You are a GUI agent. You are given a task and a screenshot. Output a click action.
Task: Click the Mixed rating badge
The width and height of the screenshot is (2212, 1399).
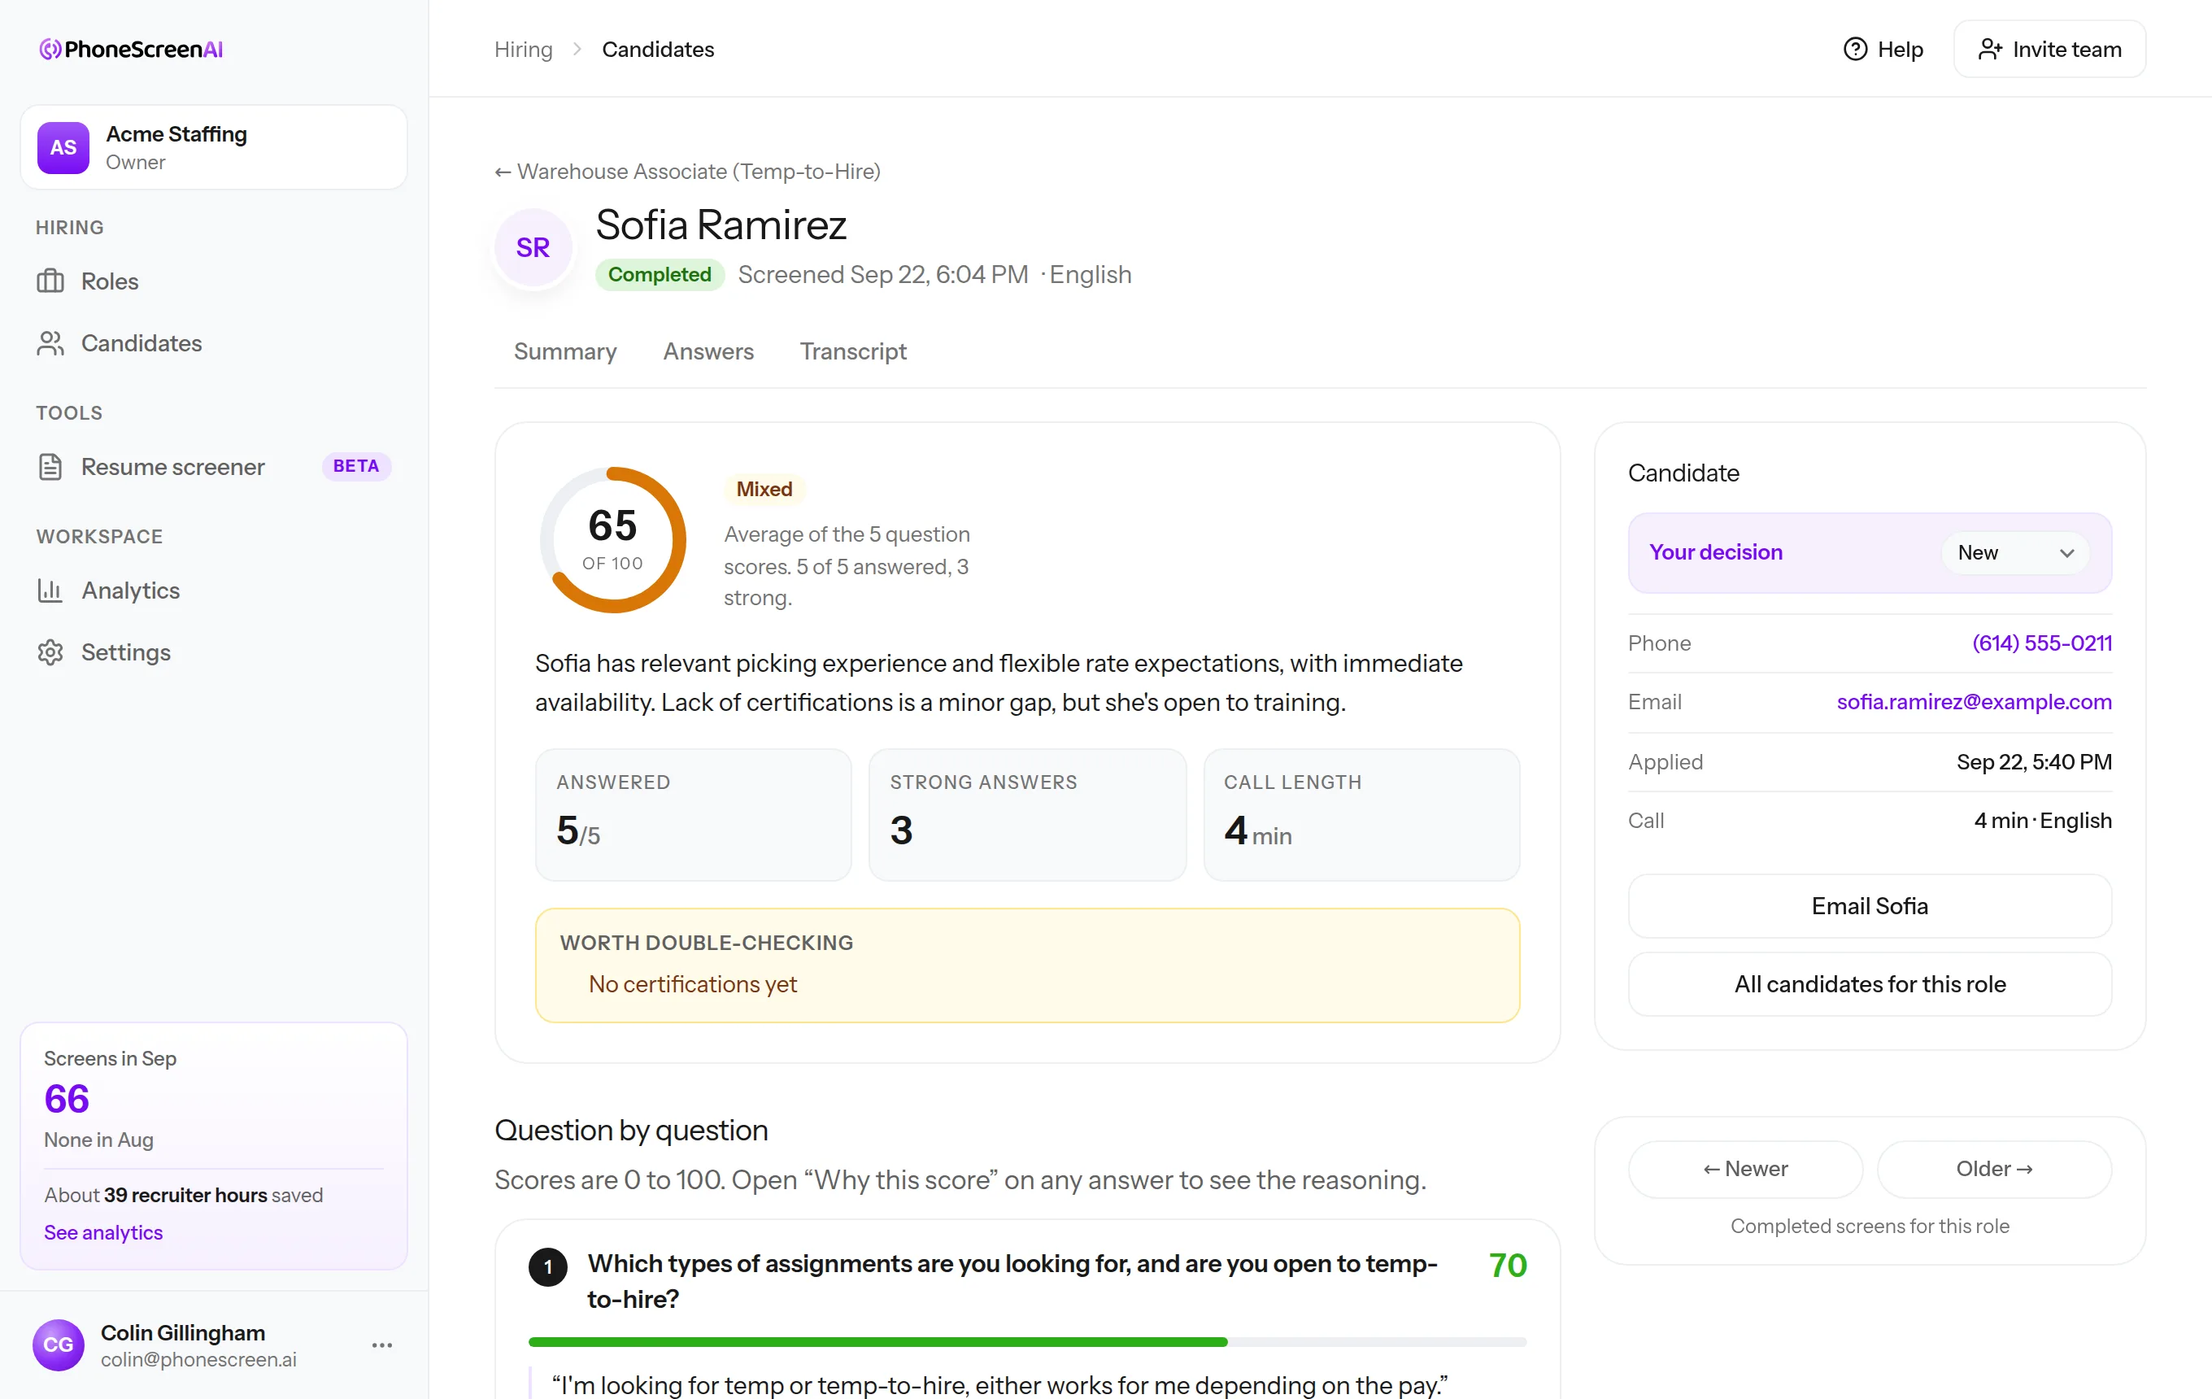point(764,489)
